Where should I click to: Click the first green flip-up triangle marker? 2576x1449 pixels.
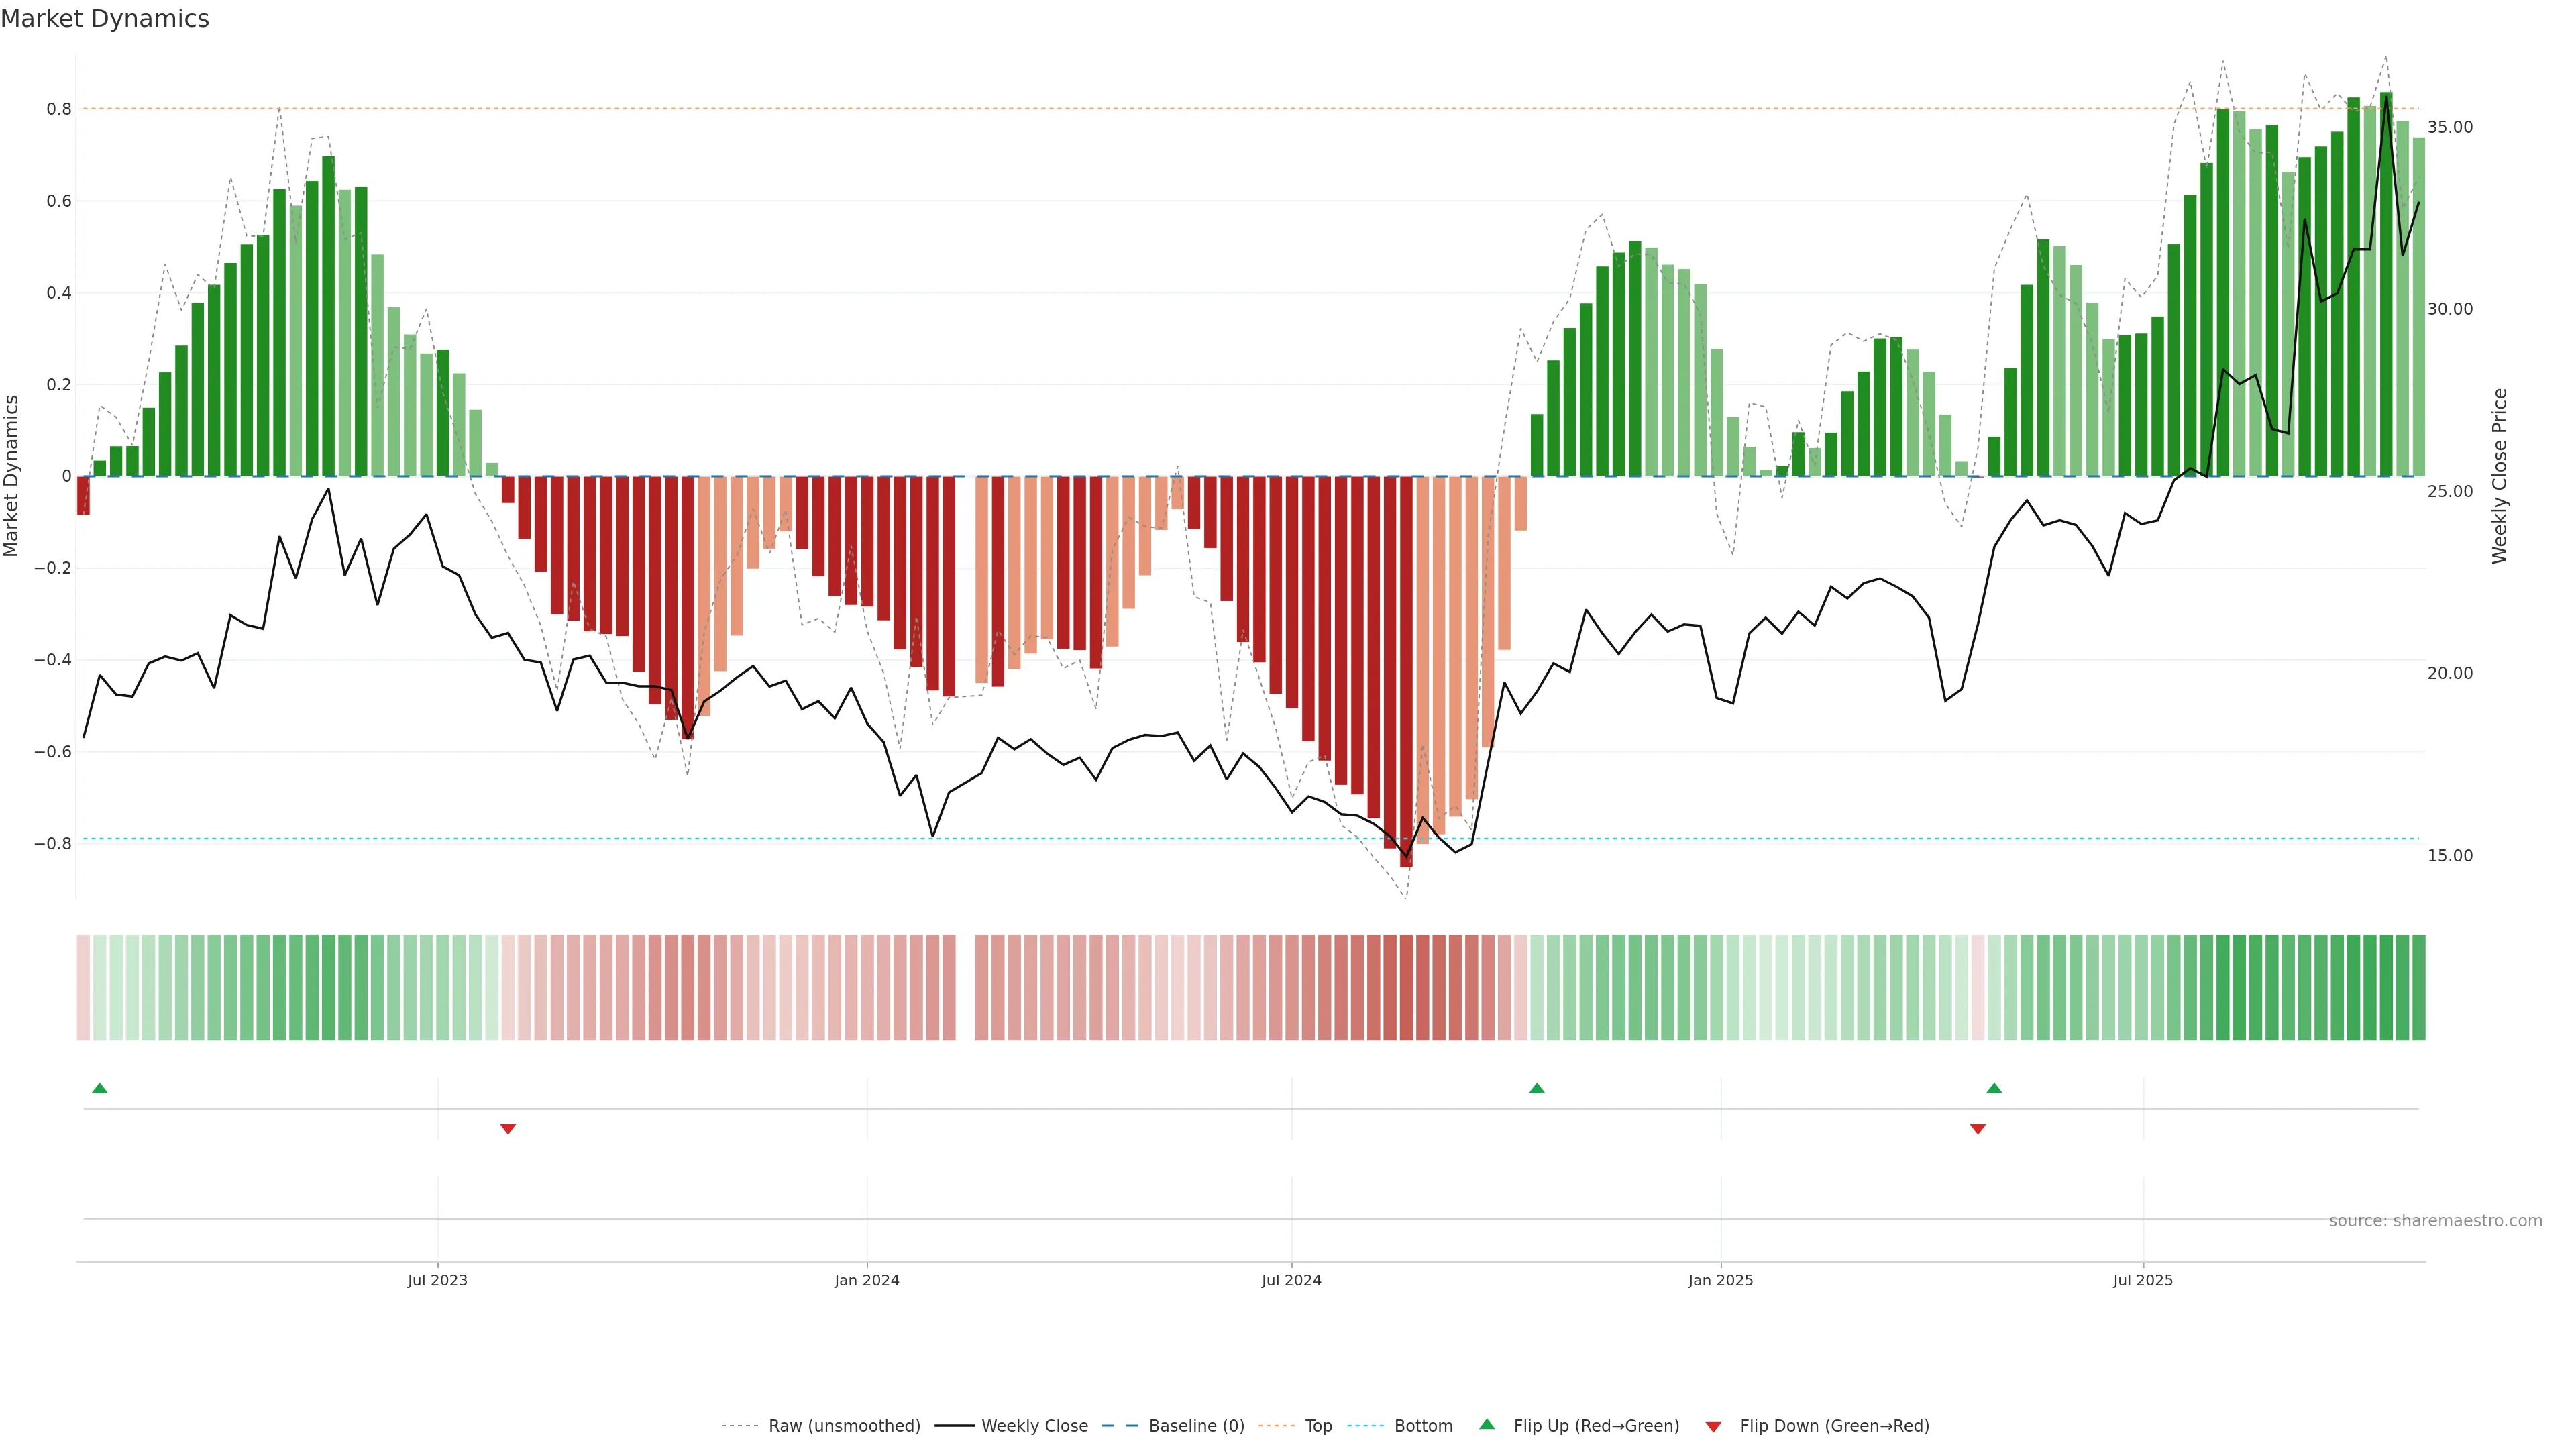100,1088
